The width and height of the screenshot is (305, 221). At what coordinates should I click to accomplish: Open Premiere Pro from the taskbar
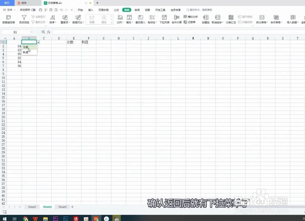56,219
